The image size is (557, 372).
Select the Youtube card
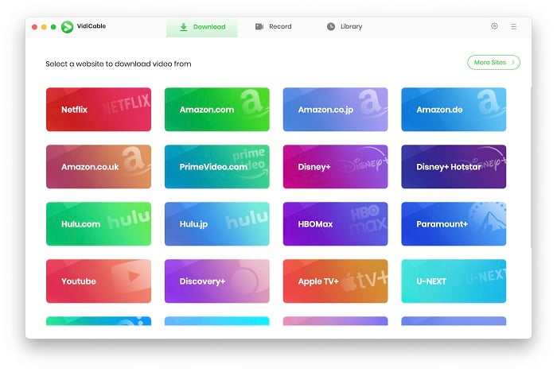pos(99,281)
